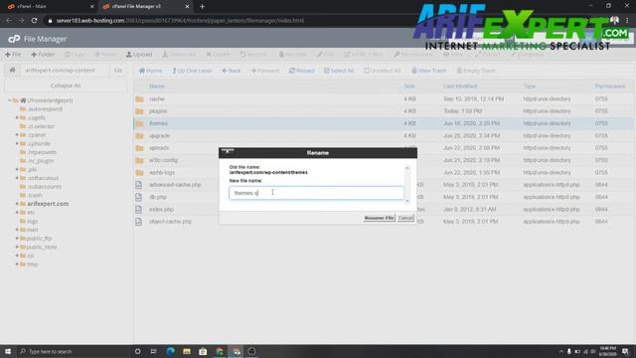
Task: Click Unselect All
Action: point(382,71)
